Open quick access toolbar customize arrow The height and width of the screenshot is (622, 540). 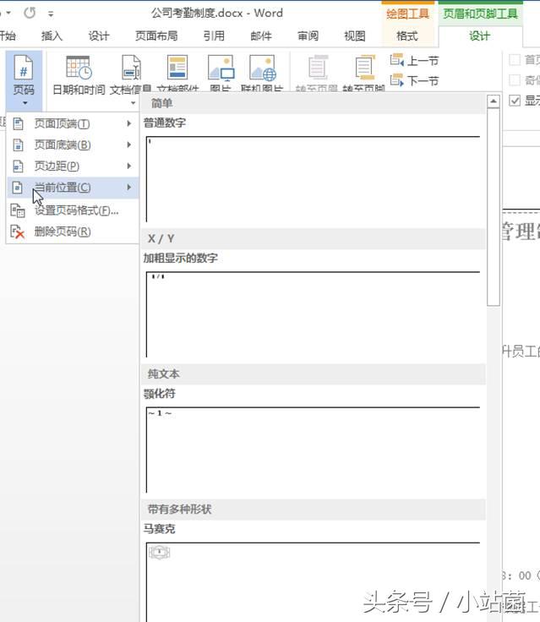point(51,14)
